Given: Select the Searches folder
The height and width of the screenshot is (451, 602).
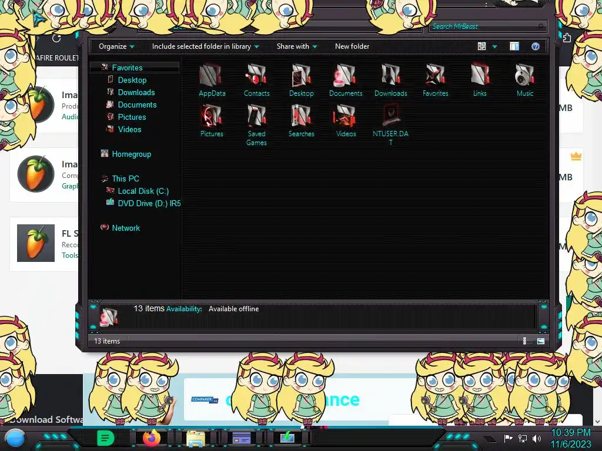Looking at the screenshot, I should (302, 121).
